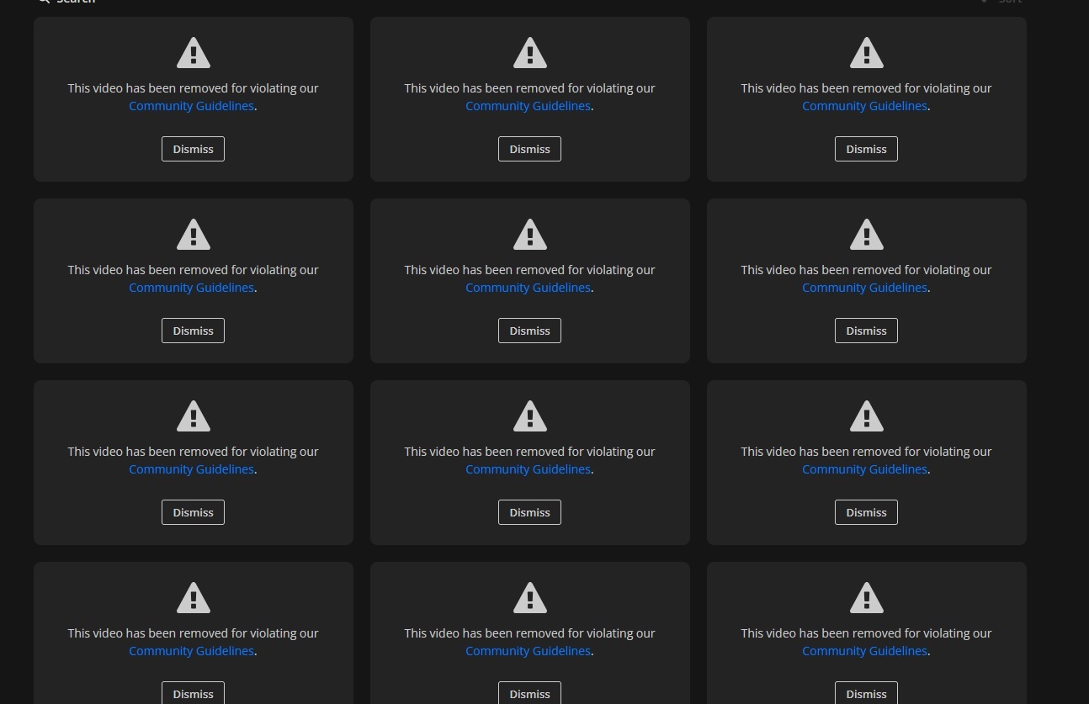Image resolution: width=1089 pixels, height=704 pixels.
Task: Click warning triangle icon in first row, middle card
Action: 529,54
